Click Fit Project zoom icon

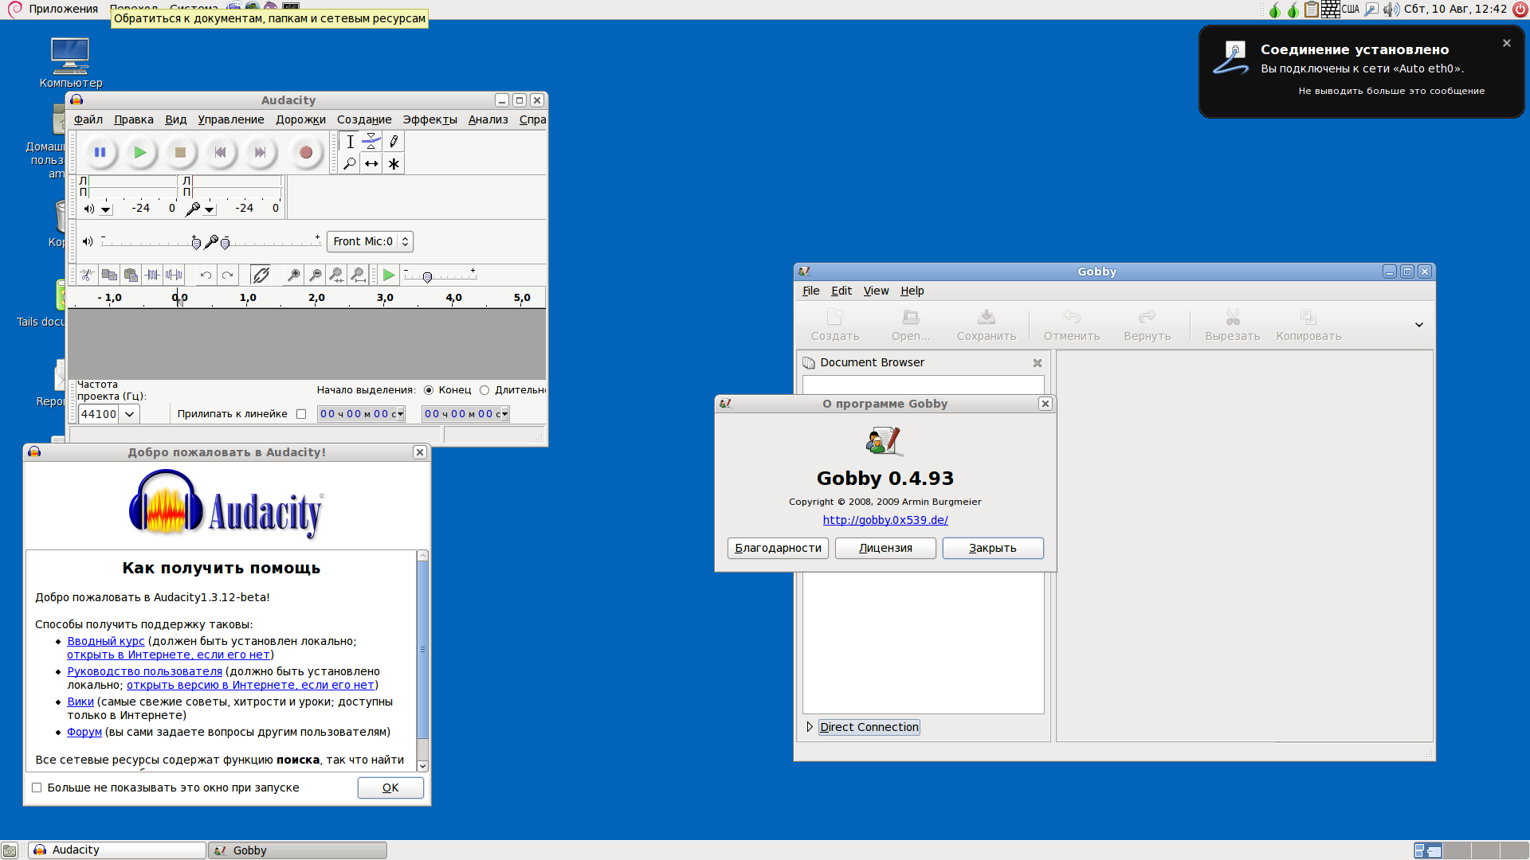pyautogui.click(x=359, y=275)
